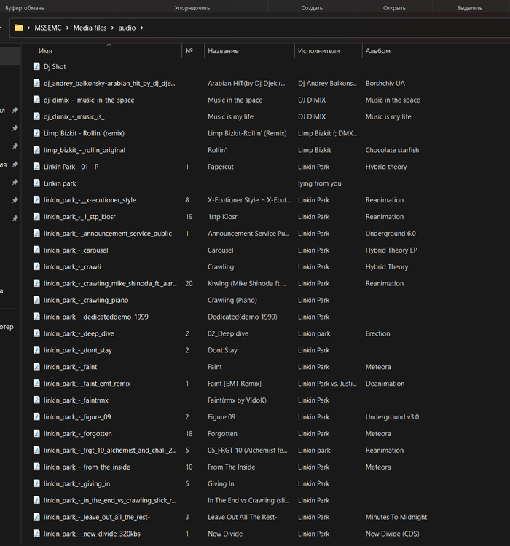Screen dimensions: 510x546
Task: Sort by № column header
Action: click(189, 51)
